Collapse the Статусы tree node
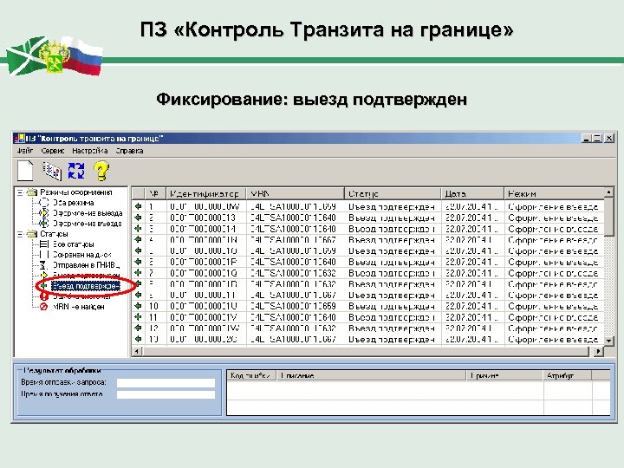Viewport: 624px width, 468px height. (20, 234)
